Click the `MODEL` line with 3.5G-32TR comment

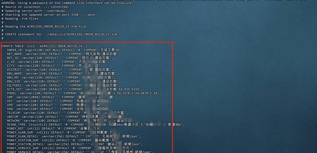(x=83, y=93)
